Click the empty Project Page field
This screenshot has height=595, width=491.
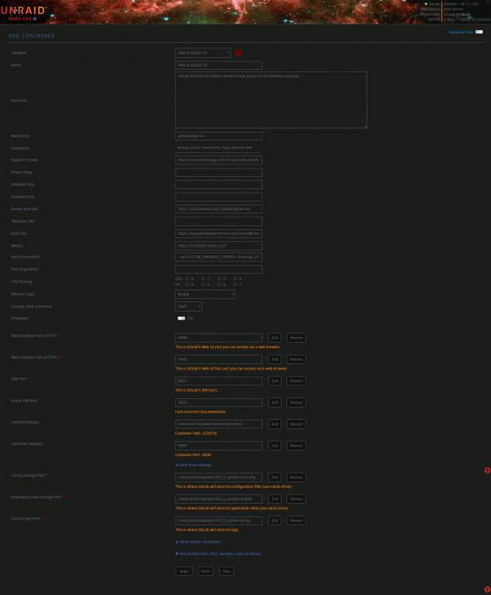click(219, 173)
